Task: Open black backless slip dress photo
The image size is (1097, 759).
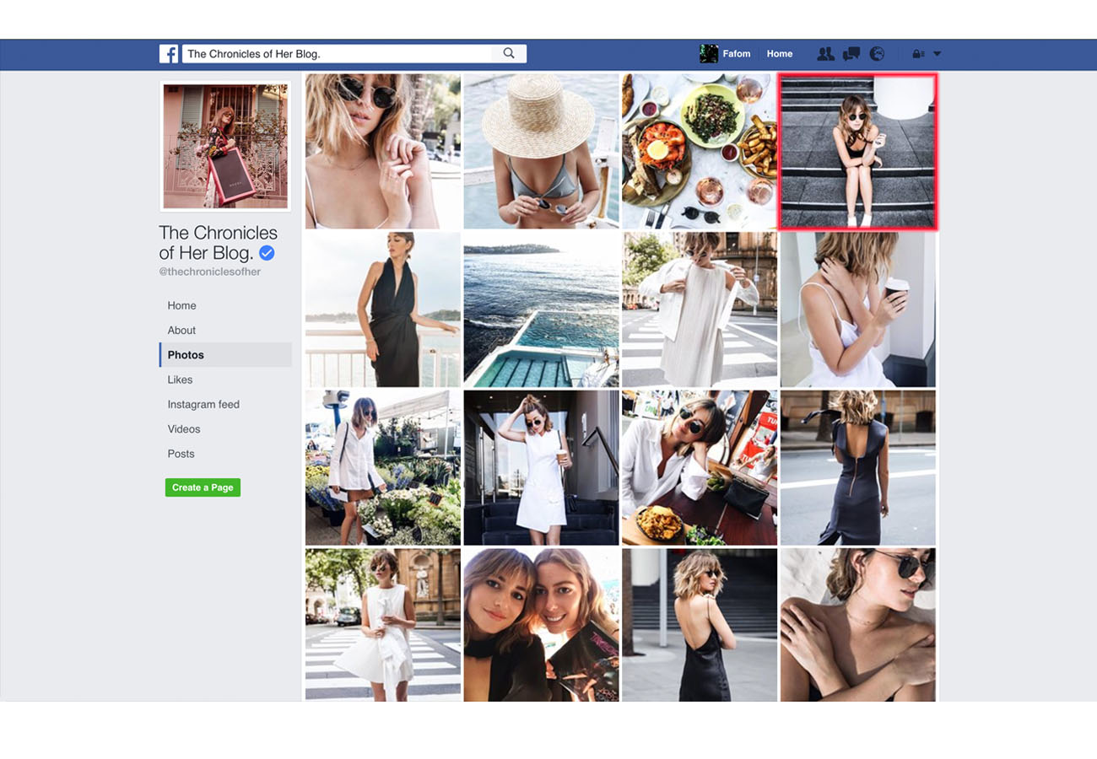Action: (x=700, y=625)
